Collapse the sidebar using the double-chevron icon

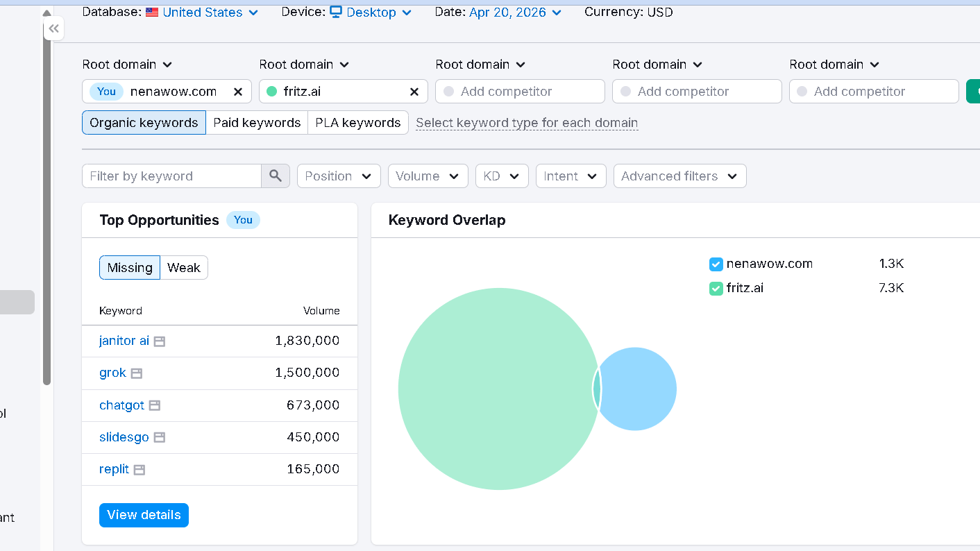(x=53, y=28)
